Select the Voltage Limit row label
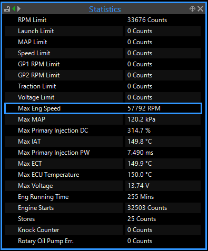The image size is (208, 251). 36,97
